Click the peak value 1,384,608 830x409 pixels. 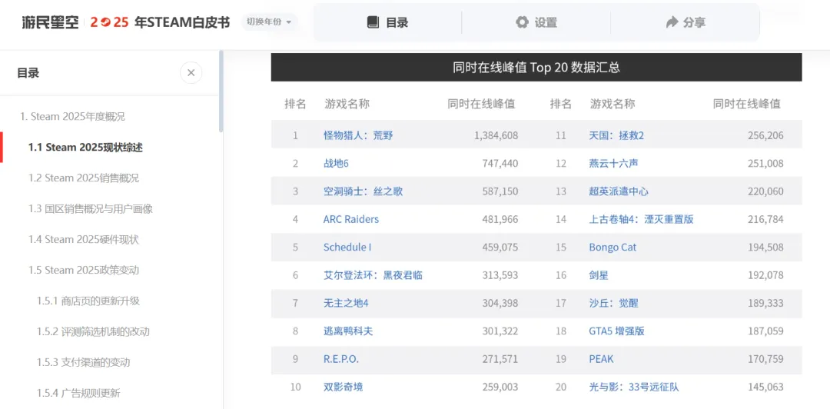pos(496,135)
